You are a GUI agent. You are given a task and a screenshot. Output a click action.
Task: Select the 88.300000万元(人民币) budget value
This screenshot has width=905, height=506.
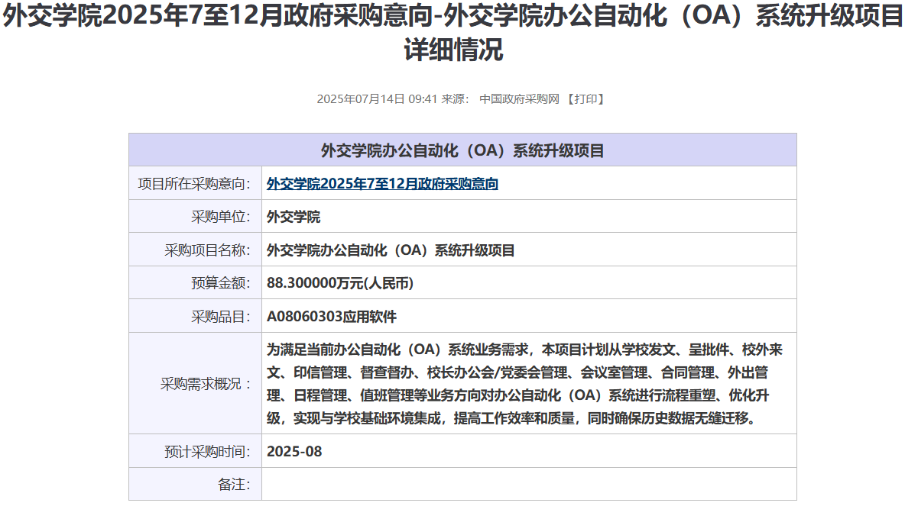pos(340,283)
